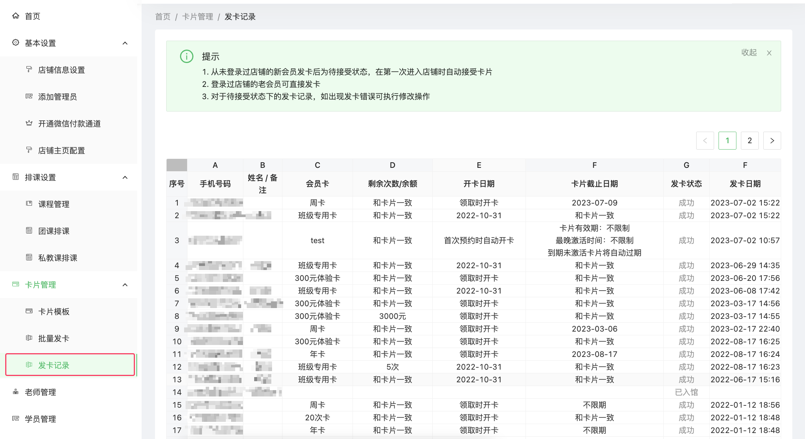Collapse the 卡片管理 menu group
805x439 pixels.
pyautogui.click(x=125, y=285)
